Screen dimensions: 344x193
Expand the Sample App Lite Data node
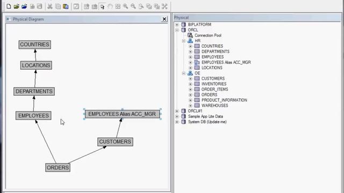[x=177, y=116]
